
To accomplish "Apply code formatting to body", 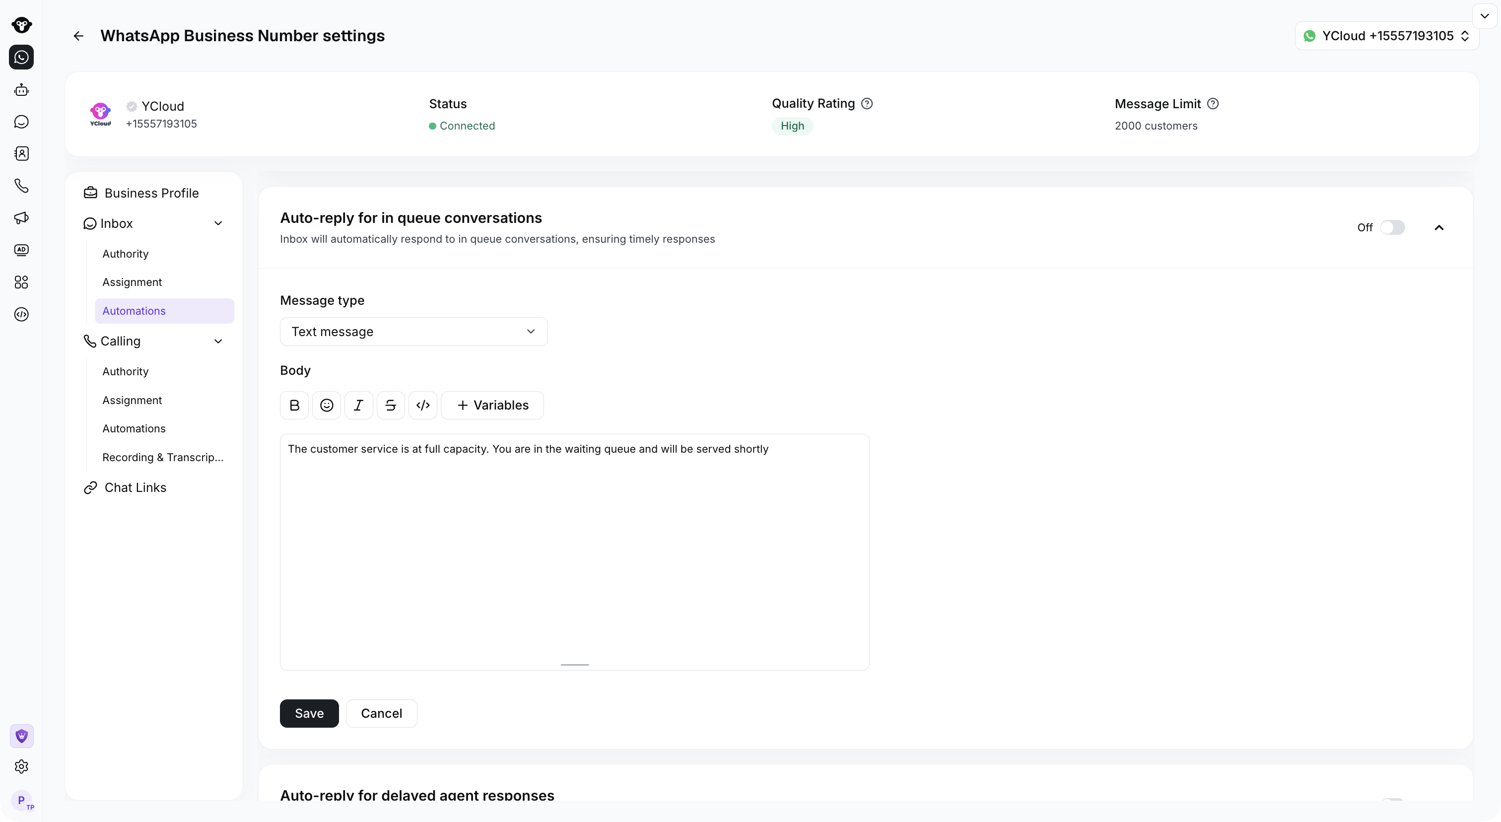I will [423, 406].
